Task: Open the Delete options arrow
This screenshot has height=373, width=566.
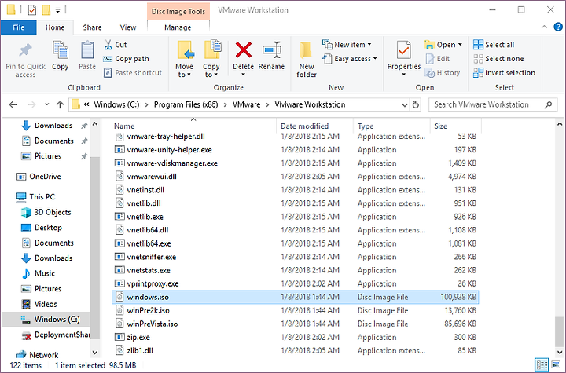Action: coord(243,75)
